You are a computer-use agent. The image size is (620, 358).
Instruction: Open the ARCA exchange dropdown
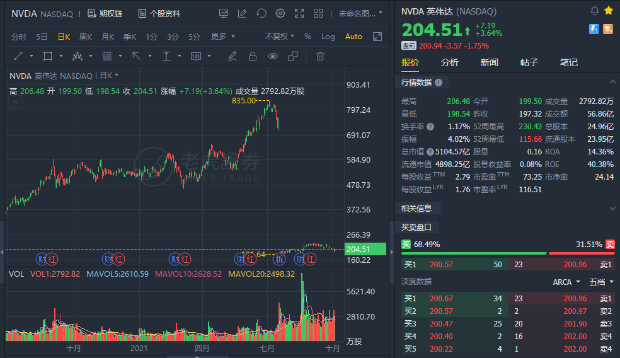point(566,282)
